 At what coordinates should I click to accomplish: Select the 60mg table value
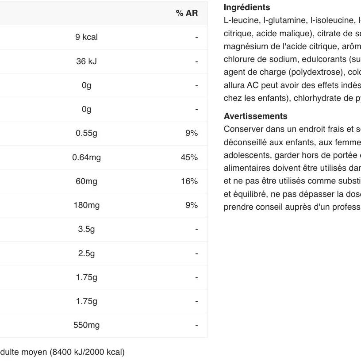(86, 181)
